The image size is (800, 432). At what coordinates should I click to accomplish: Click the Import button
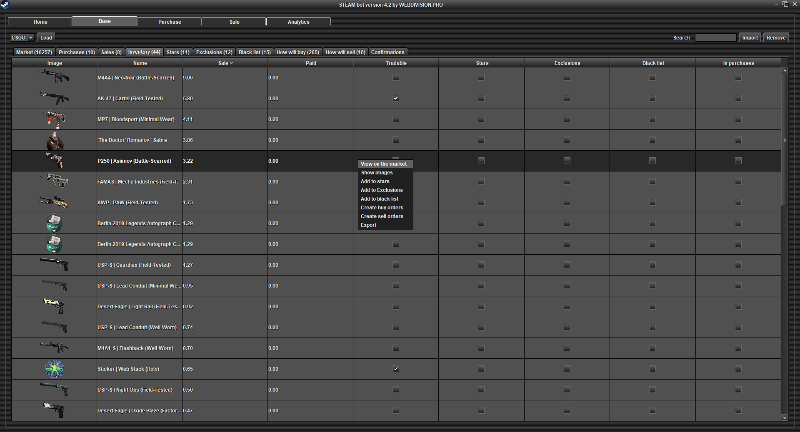pos(750,37)
